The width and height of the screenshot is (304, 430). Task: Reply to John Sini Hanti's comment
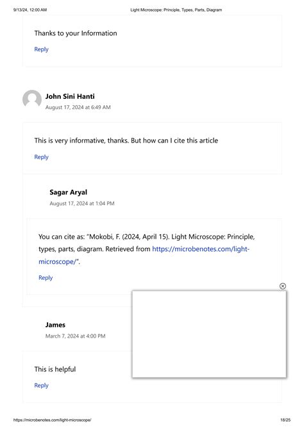coord(42,157)
